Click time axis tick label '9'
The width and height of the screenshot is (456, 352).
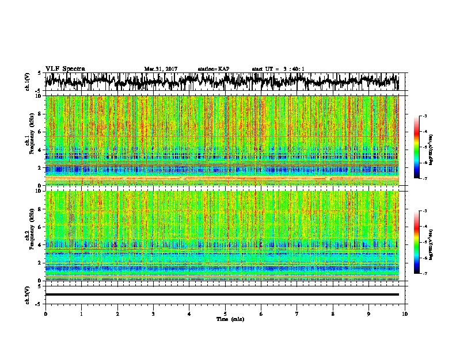click(368, 313)
